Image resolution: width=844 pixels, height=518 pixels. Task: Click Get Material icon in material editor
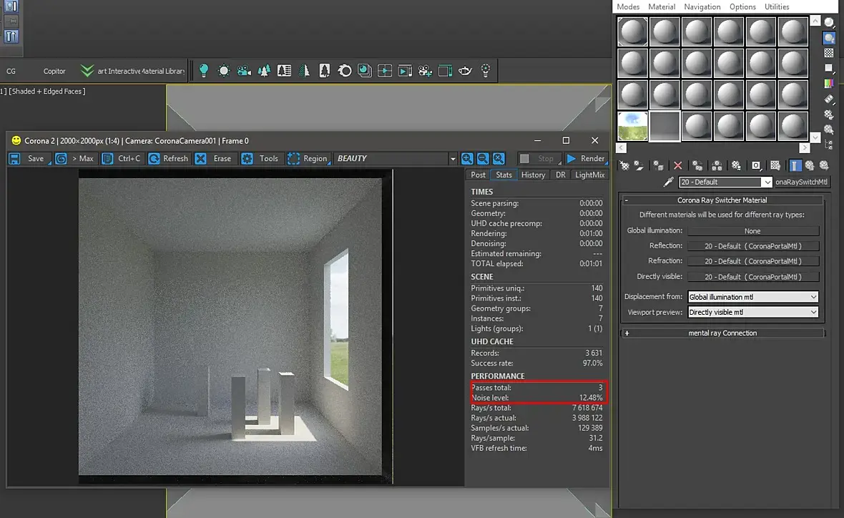point(624,166)
